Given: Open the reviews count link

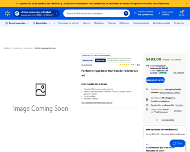Looking at the screenshot, I should tap(138, 65).
